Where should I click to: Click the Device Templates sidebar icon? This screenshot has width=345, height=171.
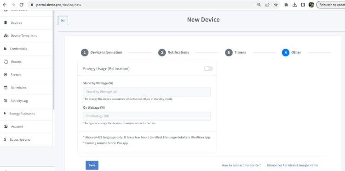coord(6,35)
